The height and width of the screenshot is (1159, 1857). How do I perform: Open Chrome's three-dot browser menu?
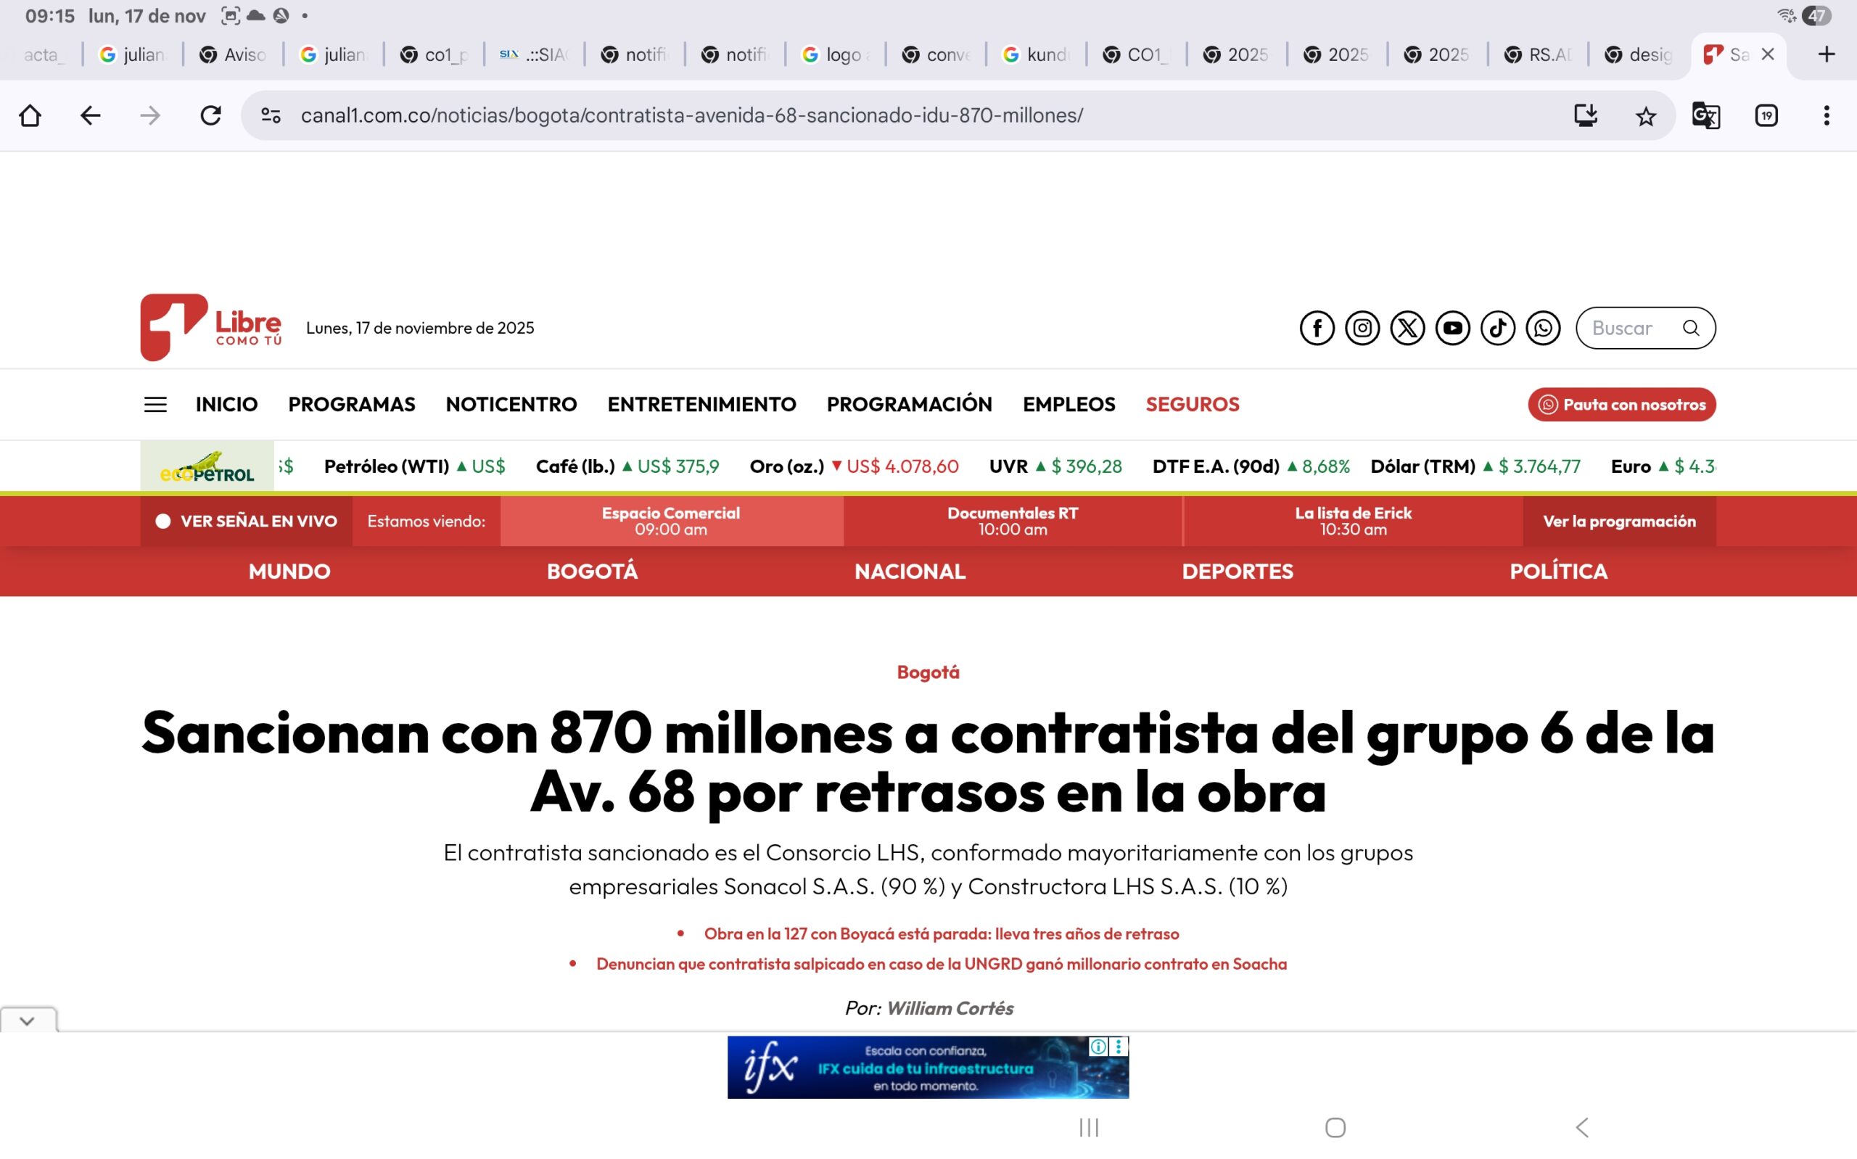(x=1827, y=116)
